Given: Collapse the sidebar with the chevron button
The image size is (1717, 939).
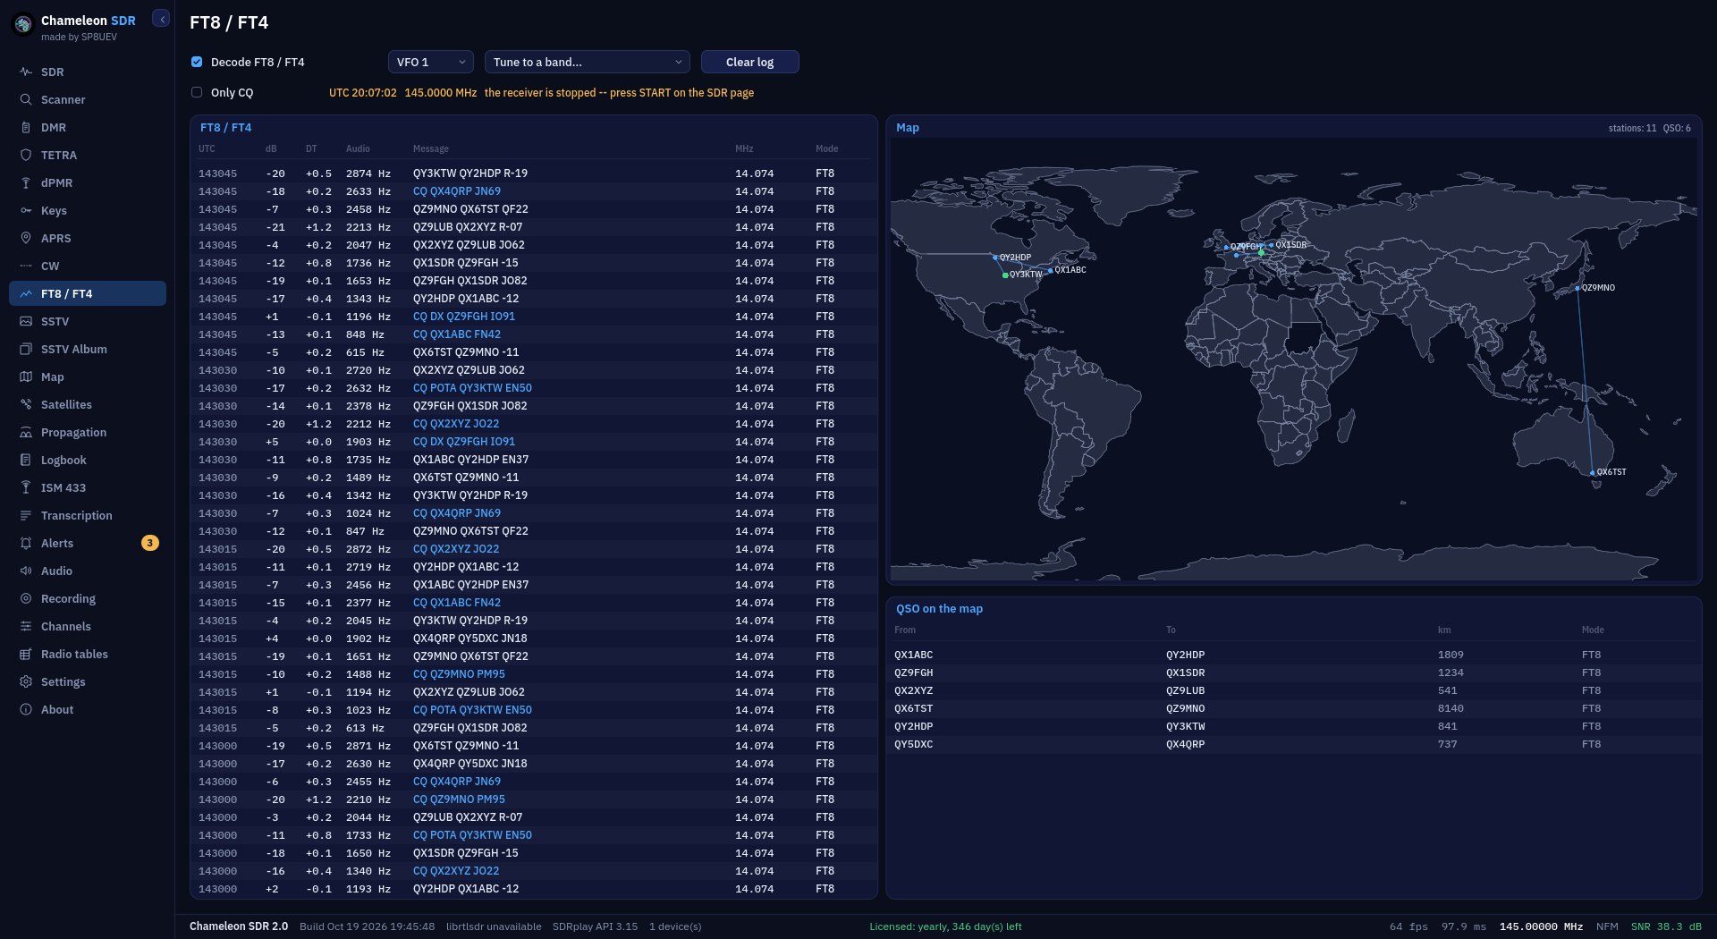Looking at the screenshot, I should [x=161, y=19].
